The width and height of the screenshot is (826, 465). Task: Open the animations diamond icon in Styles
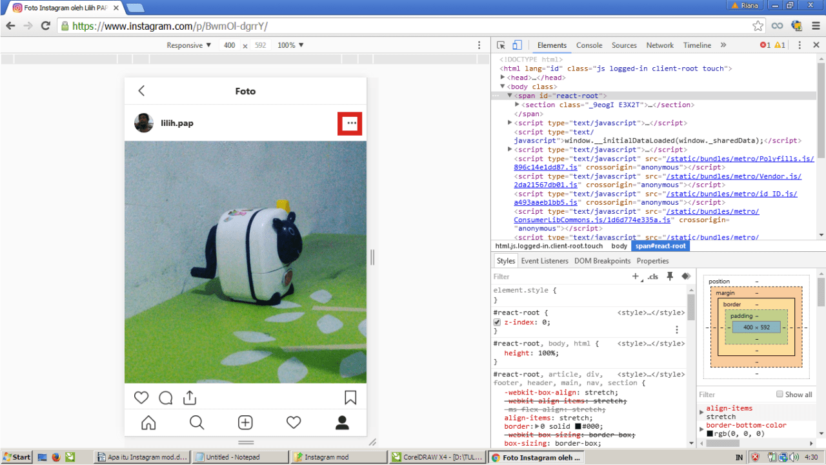685,276
